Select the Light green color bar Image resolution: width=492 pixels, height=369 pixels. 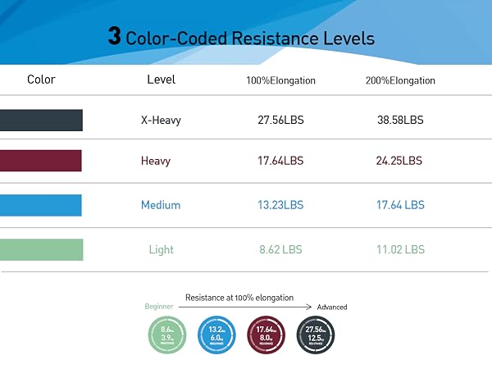[42, 250]
